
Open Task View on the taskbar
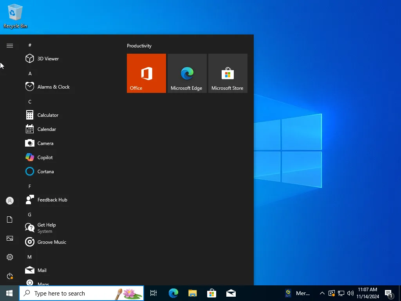tap(153, 293)
